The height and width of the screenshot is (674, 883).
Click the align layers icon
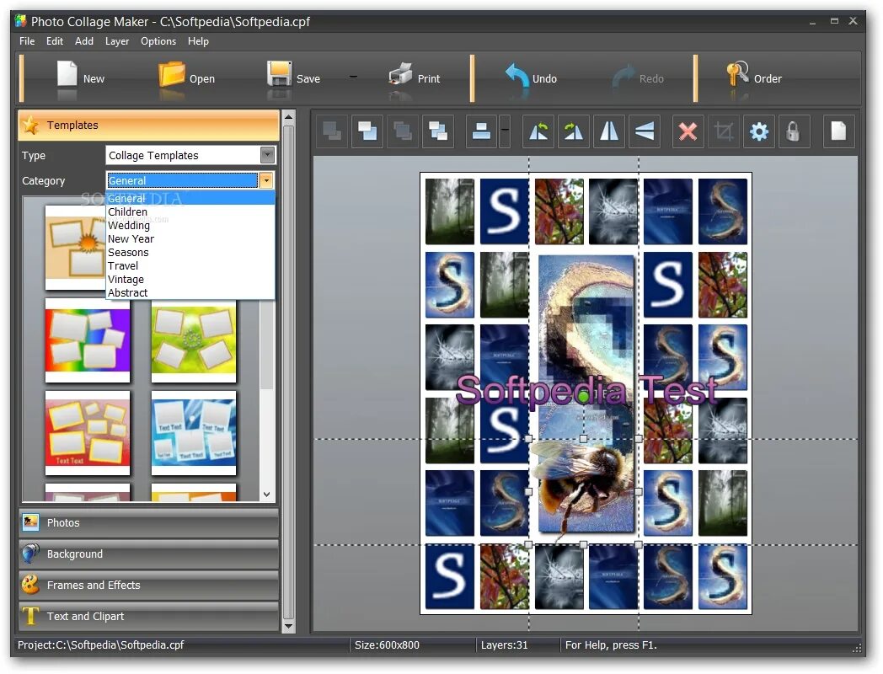(481, 131)
